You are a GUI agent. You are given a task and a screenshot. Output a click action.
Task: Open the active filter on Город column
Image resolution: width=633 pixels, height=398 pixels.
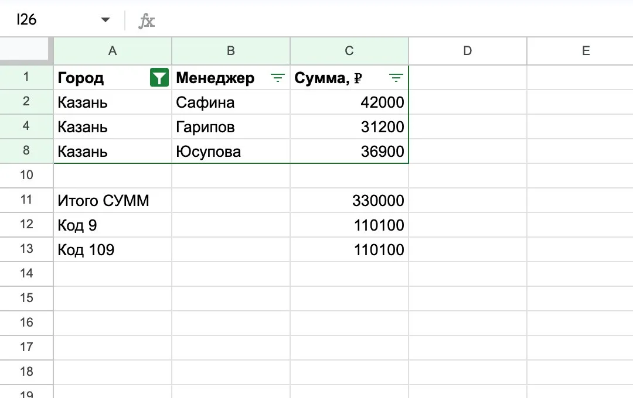pos(159,77)
